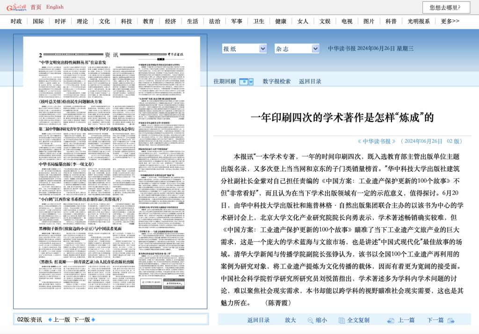The height and width of the screenshot is (334, 479).
Task: Open the 往期回顾 calendar icon
Action: [x=243, y=81]
